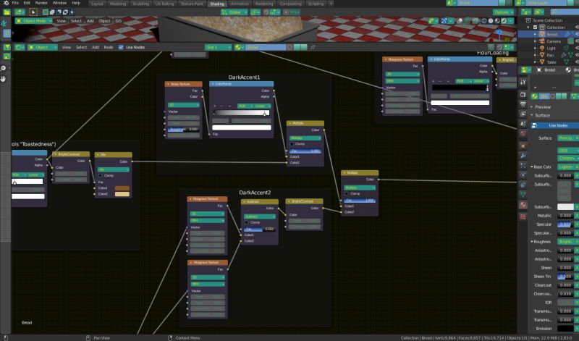579x341 pixels.
Task: Click the outliner search filter field
Action: click(565, 12)
